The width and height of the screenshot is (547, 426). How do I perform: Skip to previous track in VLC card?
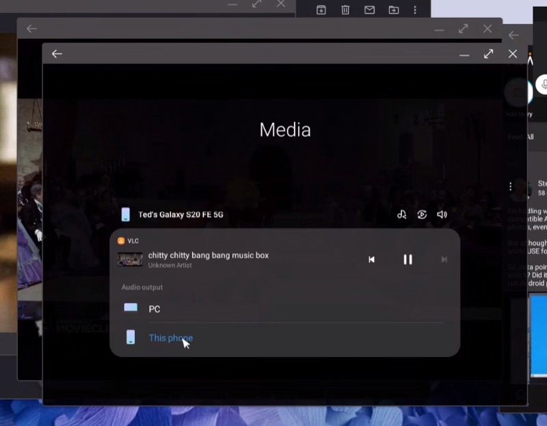[371, 259]
